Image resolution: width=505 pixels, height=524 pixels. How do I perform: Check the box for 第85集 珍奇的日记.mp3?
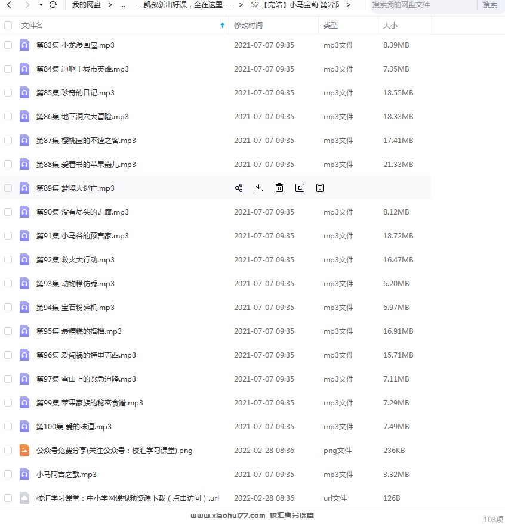click(8, 92)
